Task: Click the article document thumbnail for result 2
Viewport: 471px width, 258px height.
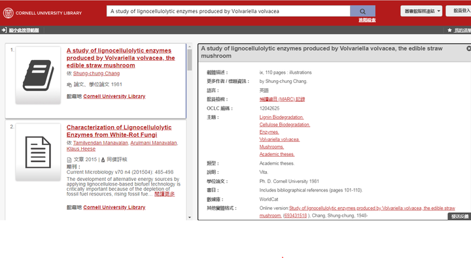Action: [x=38, y=152]
